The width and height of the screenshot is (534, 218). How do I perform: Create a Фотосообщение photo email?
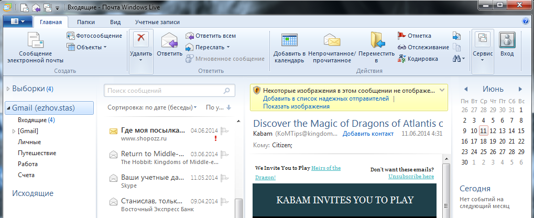[94, 36]
